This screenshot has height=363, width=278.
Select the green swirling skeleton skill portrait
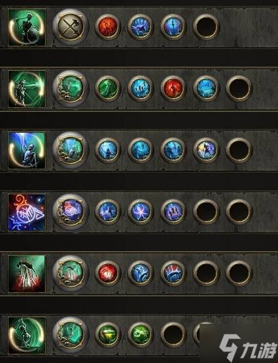pyautogui.click(x=27, y=336)
